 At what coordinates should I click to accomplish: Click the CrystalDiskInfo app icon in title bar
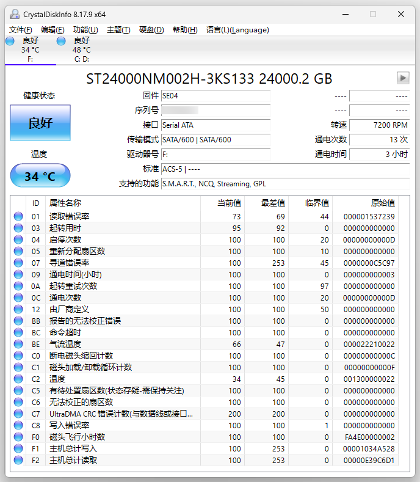click(x=15, y=14)
